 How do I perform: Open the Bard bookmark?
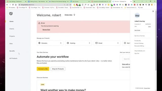tap(141, 8)
